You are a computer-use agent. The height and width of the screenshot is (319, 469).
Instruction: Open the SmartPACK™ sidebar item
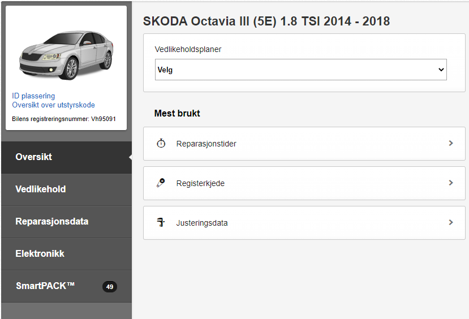pyautogui.click(x=66, y=286)
